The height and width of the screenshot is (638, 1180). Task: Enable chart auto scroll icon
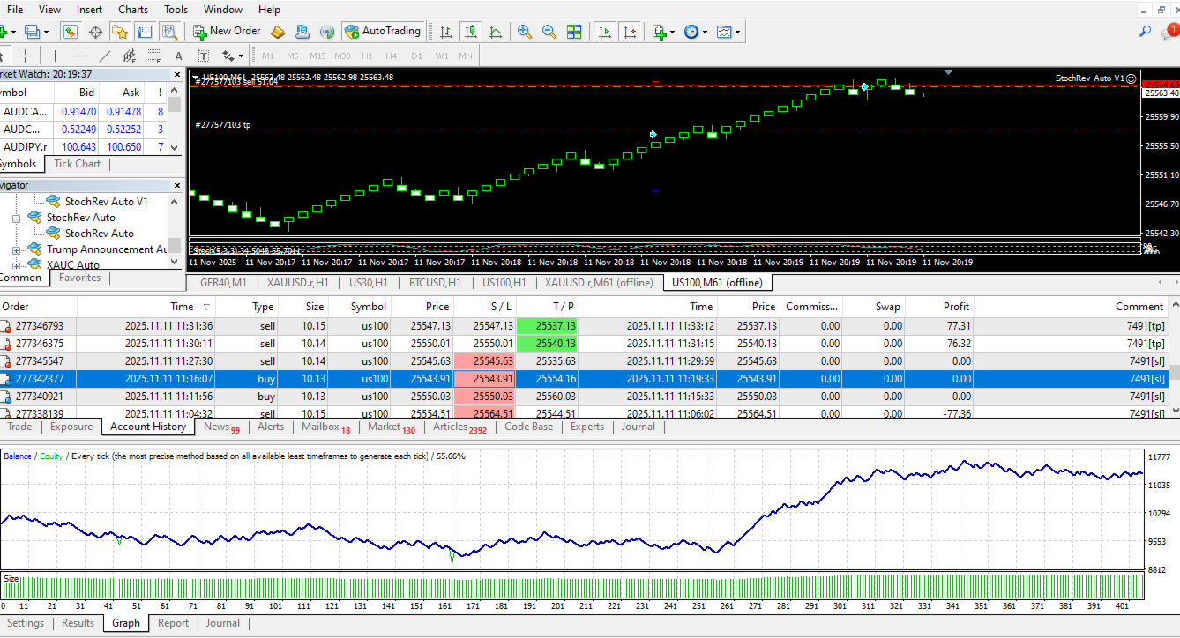(x=605, y=32)
